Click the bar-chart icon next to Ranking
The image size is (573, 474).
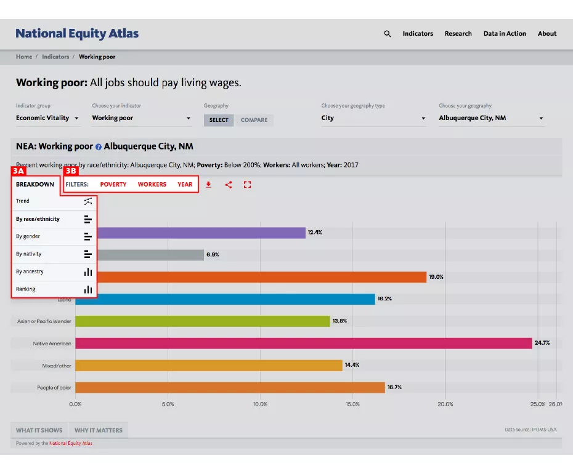click(87, 289)
